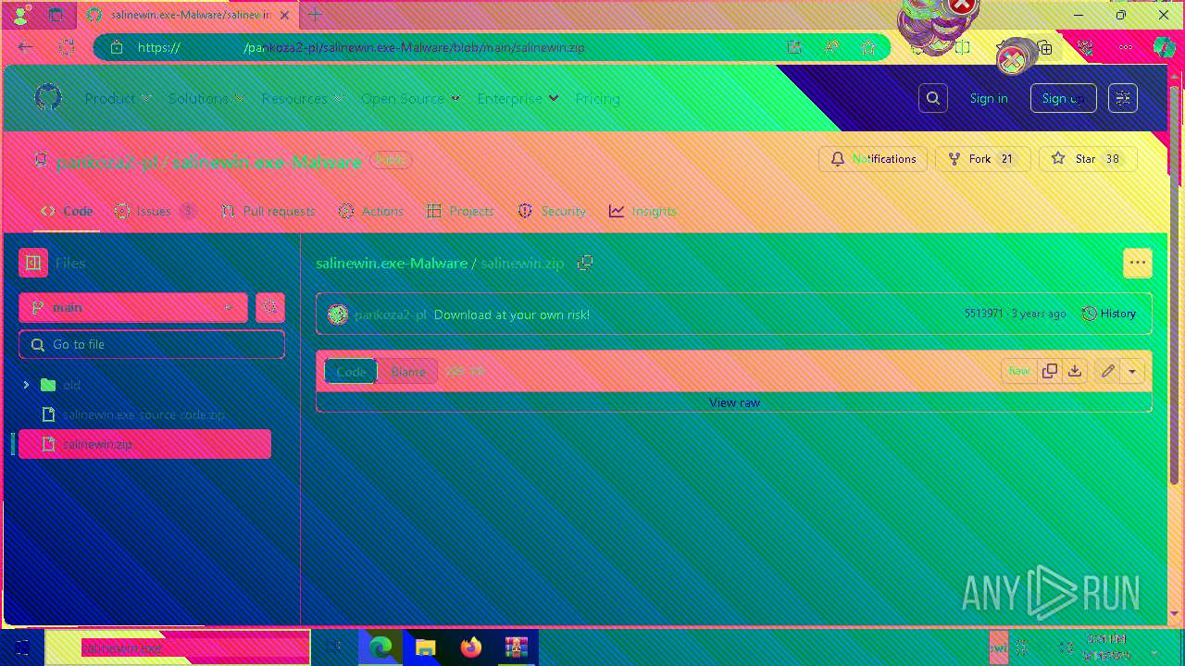The image size is (1185, 666).
Task: Open the GitHub search icon
Action: pyautogui.click(x=933, y=98)
